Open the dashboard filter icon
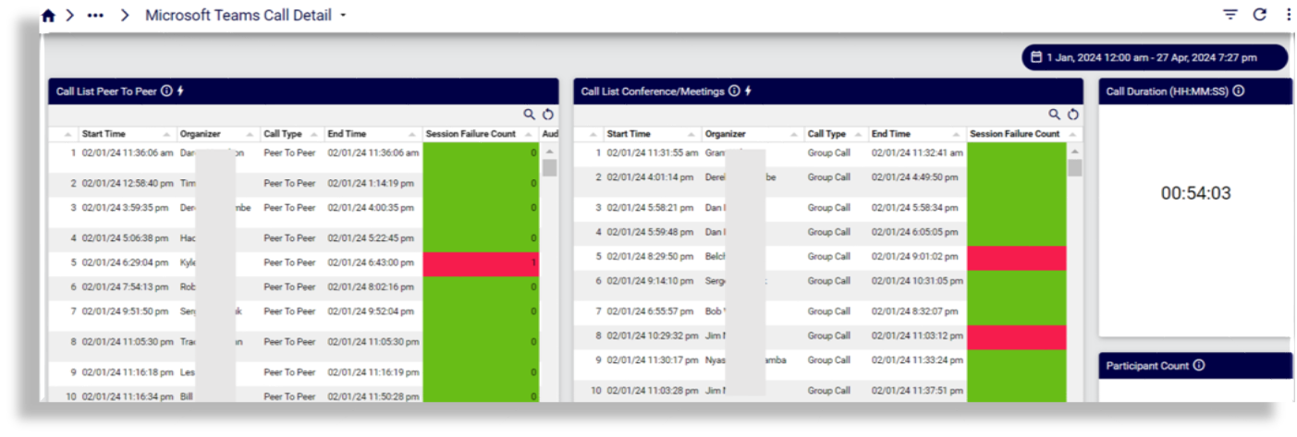 pyautogui.click(x=1230, y=15)
